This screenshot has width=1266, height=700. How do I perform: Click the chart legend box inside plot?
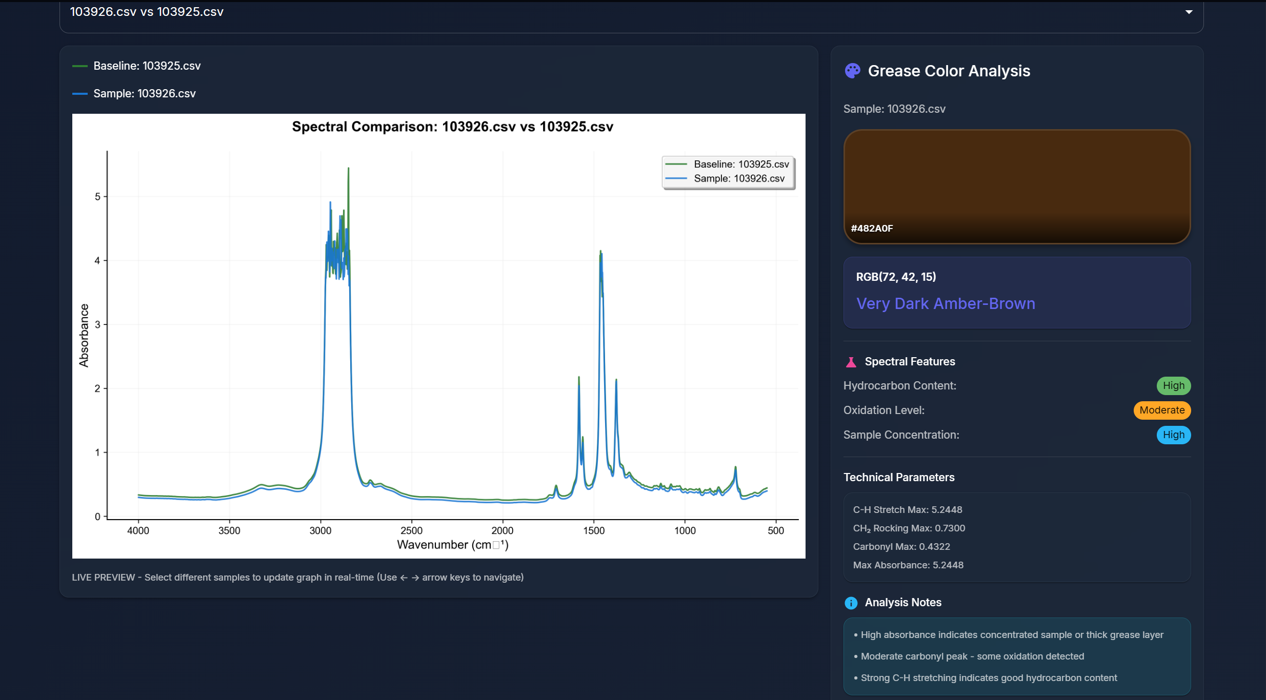pyautogui.click(x=728, y=172)
